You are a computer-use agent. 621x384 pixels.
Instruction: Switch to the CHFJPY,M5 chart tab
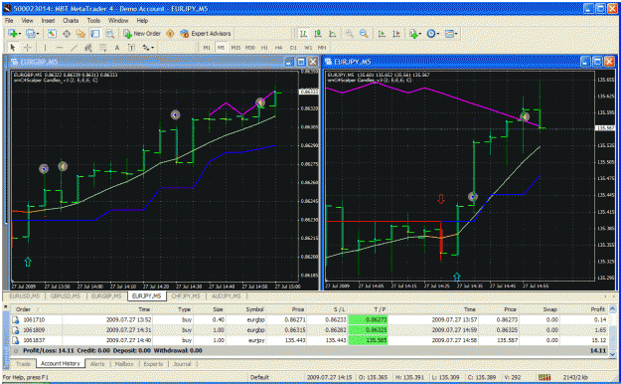(186, 296)
